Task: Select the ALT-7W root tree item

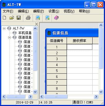Action: (x=19, y=28)
